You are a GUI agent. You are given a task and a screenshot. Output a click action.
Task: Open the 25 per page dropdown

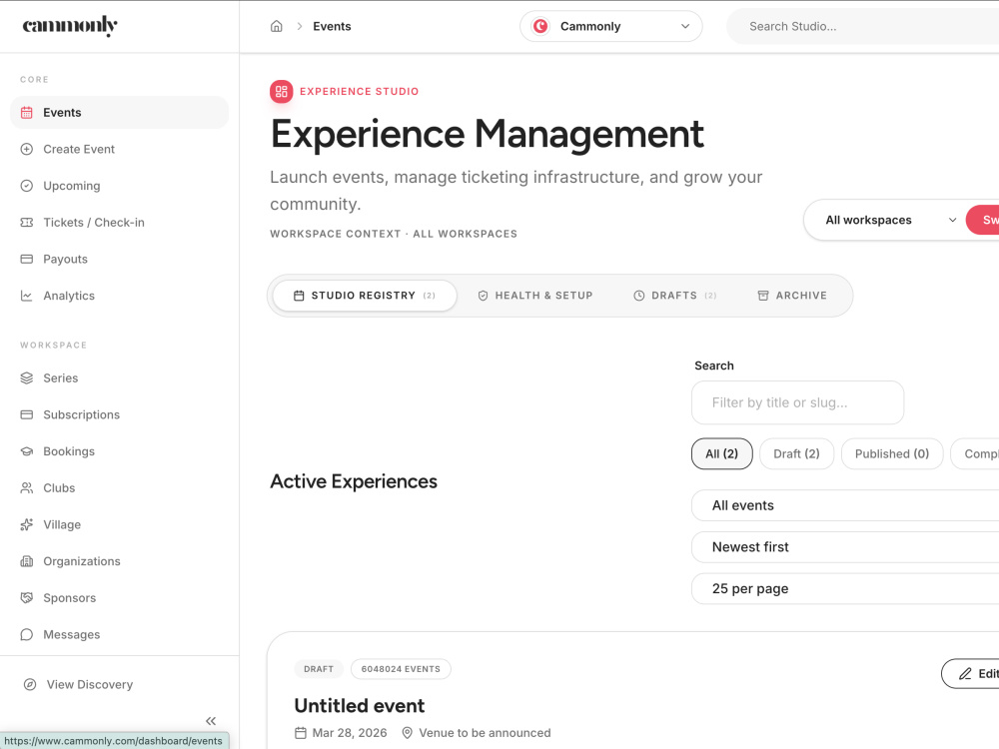(x=845, y=588)
